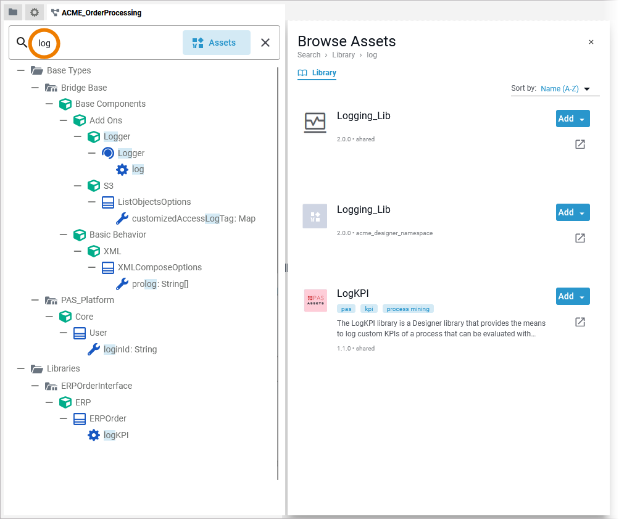This screenshot has width=619, height=519.
Task: Click the Logger class circle icon
Action: point(108,153)
